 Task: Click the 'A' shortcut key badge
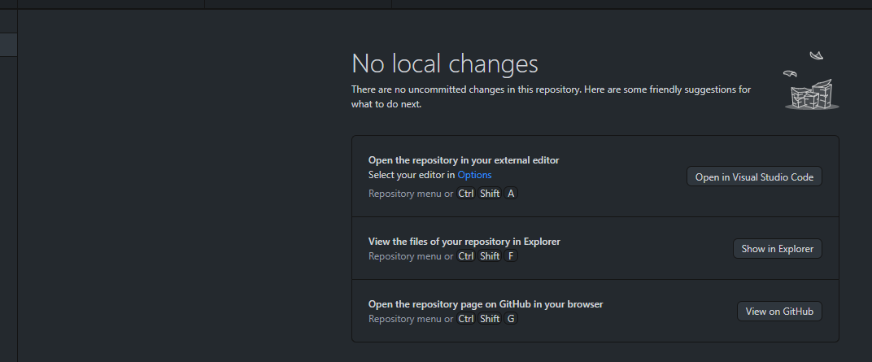pos(511,194)
